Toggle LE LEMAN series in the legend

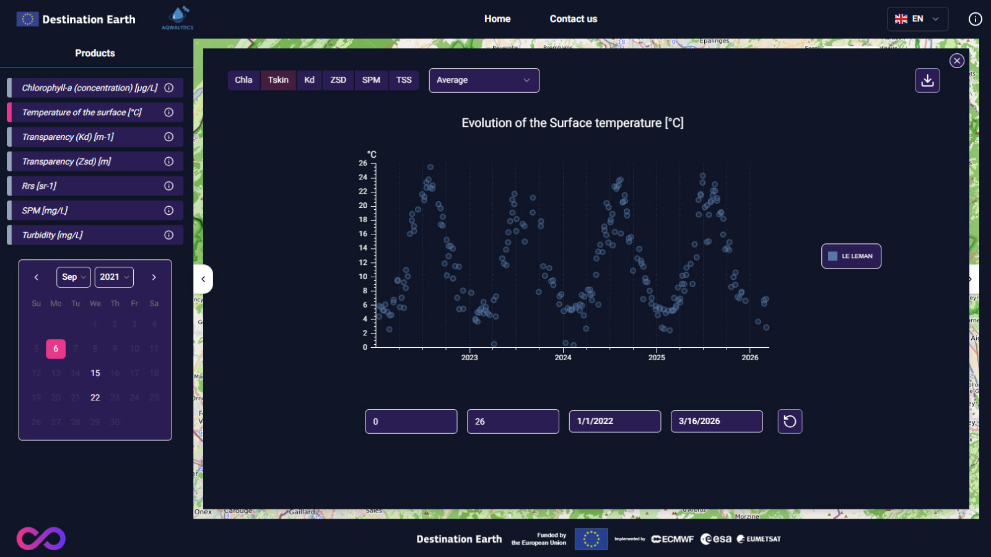point(851,256)
